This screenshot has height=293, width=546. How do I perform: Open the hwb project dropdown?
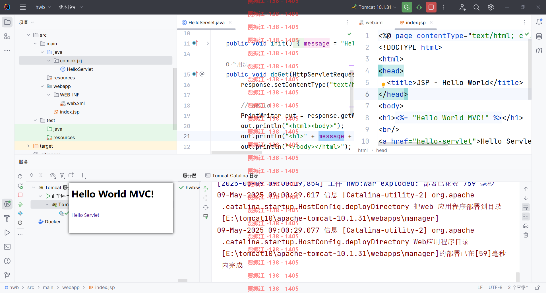click(43, 7)
